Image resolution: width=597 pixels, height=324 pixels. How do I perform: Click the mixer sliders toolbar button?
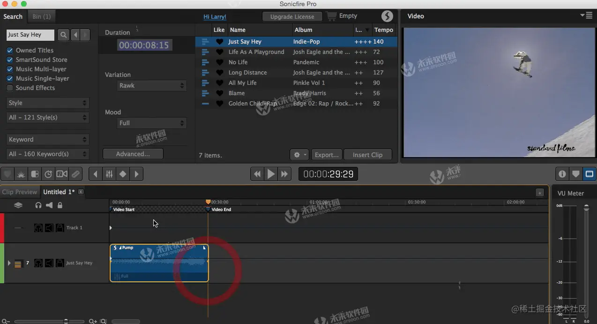[x=109, y=174]
